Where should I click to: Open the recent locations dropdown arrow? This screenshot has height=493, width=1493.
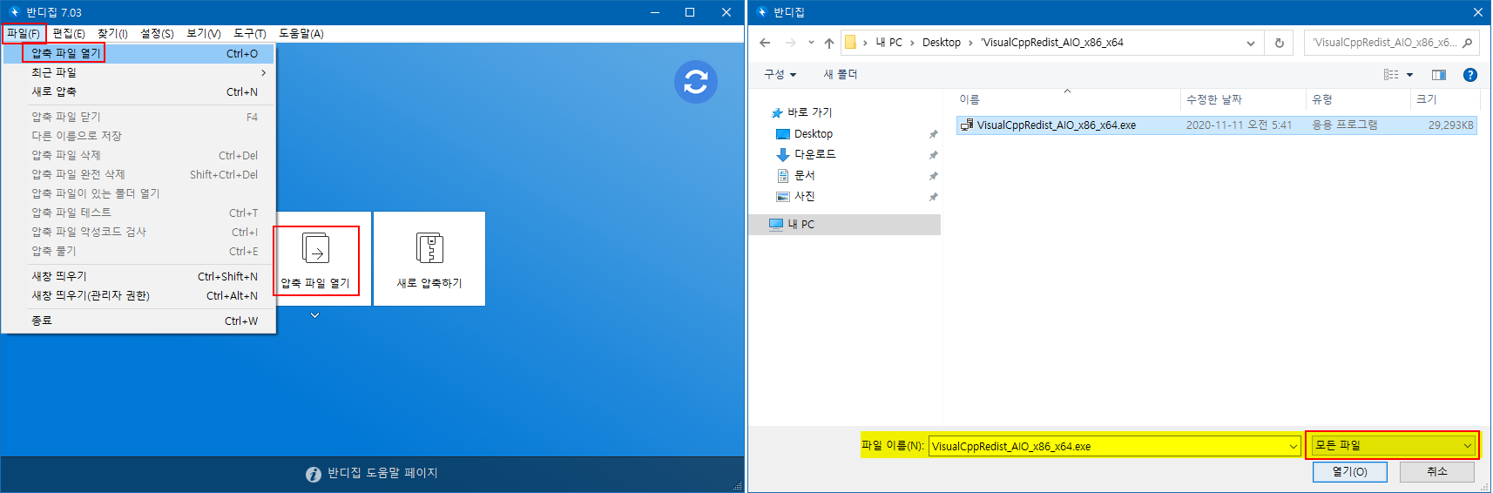(x=811, y=43)
